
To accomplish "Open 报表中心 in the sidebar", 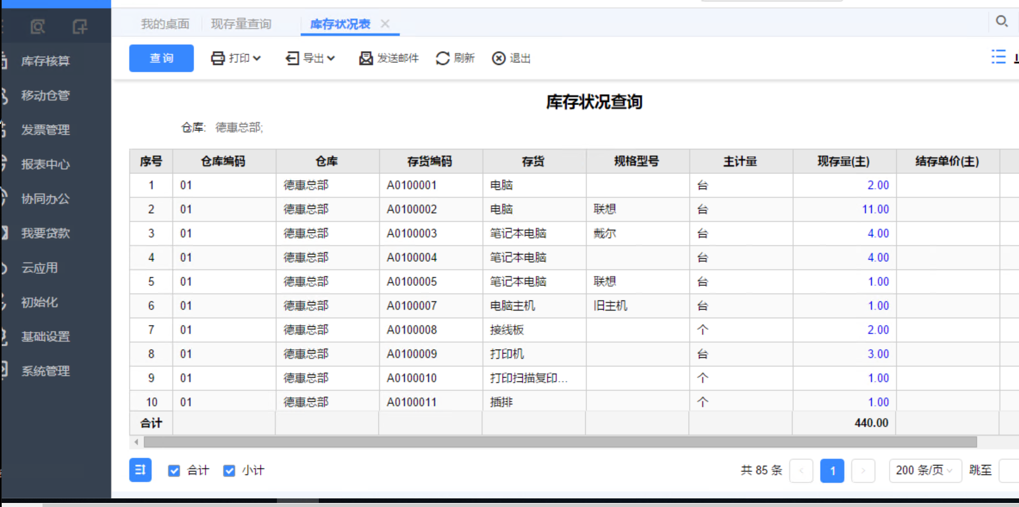I will click(x=45, y=164).
